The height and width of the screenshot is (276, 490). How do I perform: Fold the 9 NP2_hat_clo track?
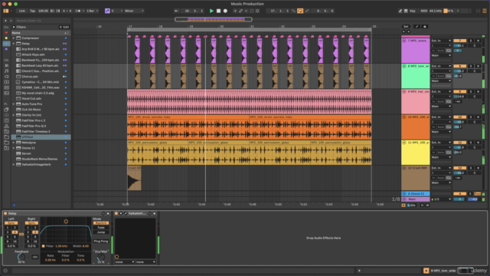click(404, 92)
